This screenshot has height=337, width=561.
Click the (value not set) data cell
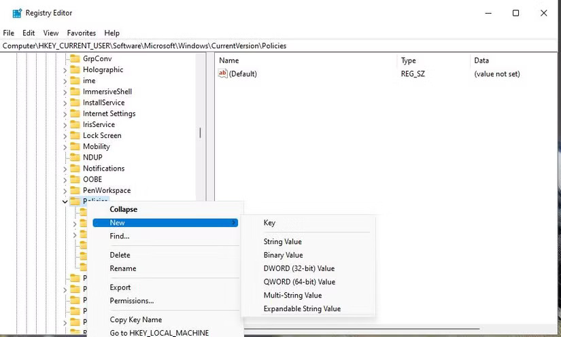tap(497, 74)
